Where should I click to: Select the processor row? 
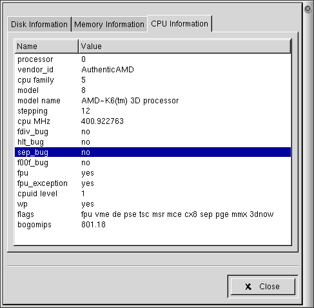pos(153,59)
